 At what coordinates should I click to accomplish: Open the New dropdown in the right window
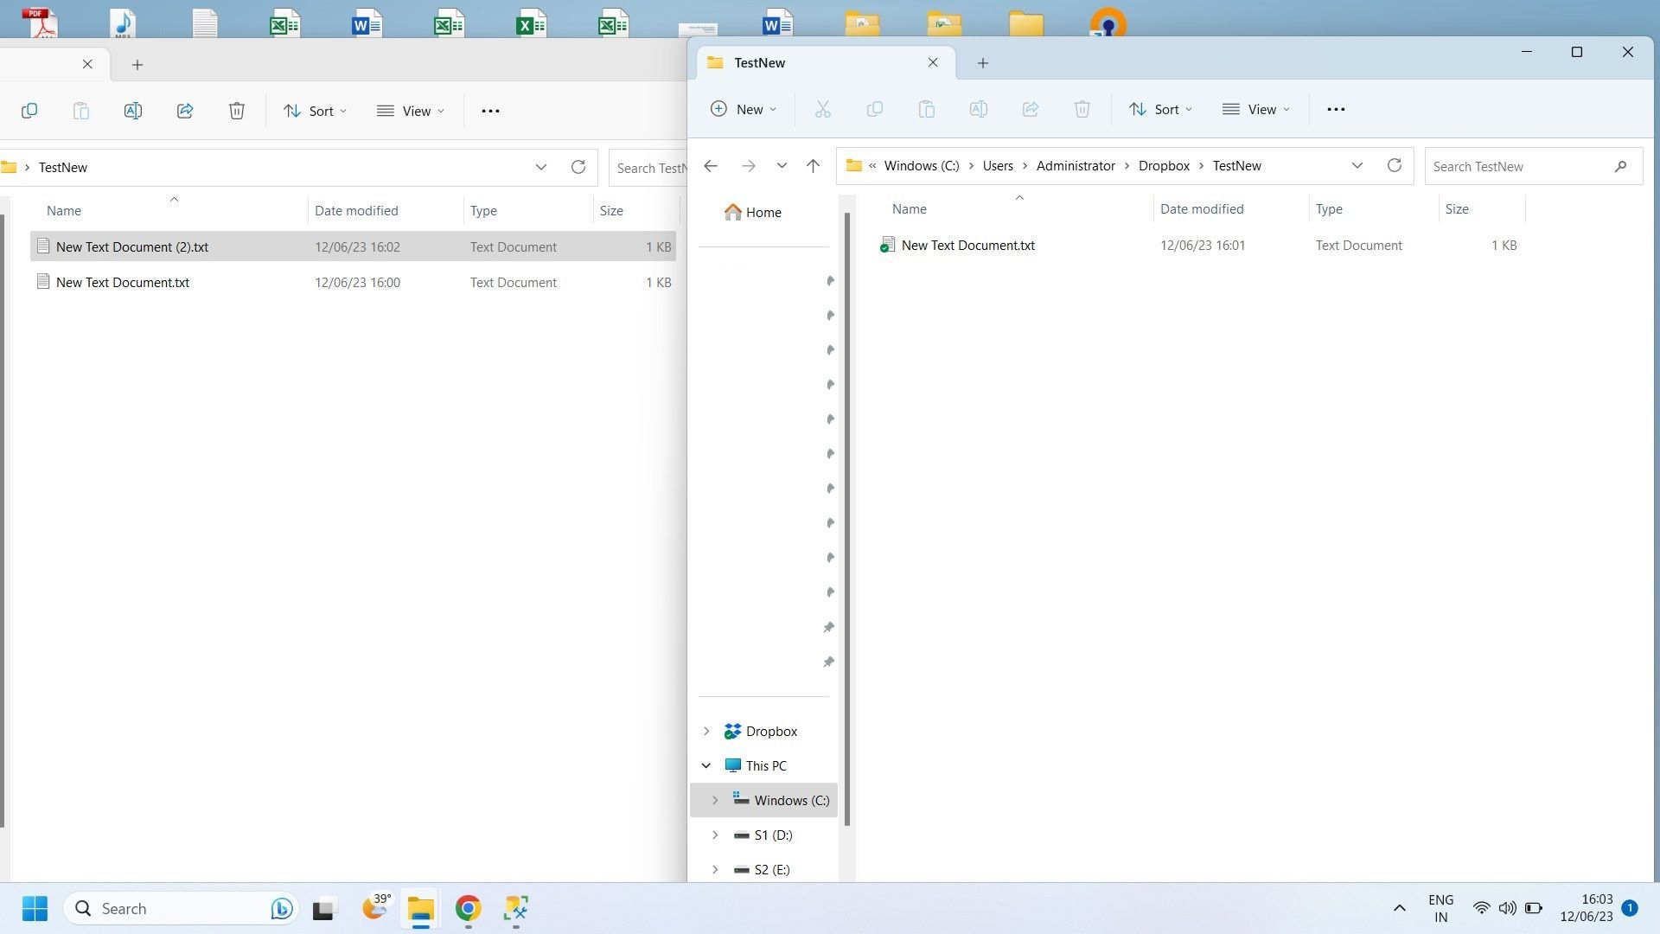click(x=744, y=109)
